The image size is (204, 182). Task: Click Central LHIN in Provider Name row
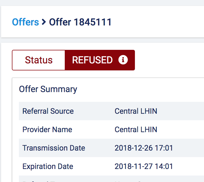(136, 129)
